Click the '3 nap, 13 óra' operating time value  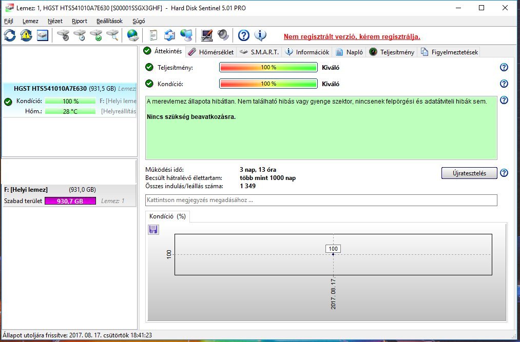pyautogui.click(x=258, y=170)
